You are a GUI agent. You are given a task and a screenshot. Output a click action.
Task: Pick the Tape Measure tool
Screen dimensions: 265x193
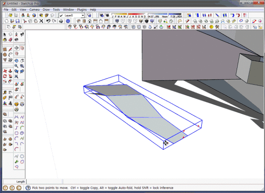[5, 93]
